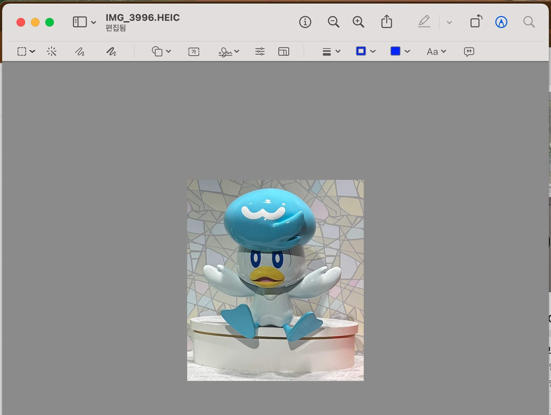Toggle the Markup toolbar

pos(501,22)
